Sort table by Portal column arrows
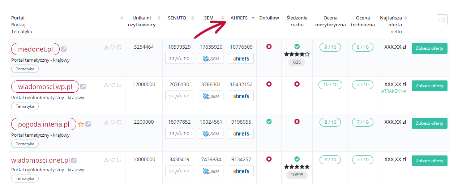The width and height of the screenshot is (458, 185). coord(122,18)
